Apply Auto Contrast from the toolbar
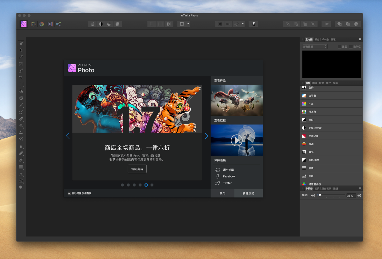Image resolution: width=382 pixels, height=259 pixels. pyautogui.click(x=101, y=24)
